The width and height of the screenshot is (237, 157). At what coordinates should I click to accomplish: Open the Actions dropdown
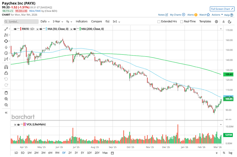[217, 15]
